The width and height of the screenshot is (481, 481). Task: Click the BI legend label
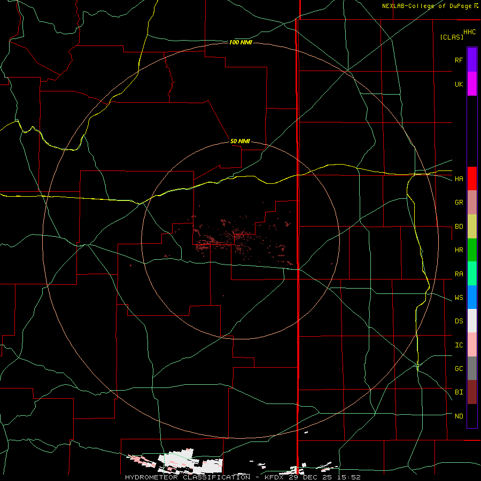(x=459, y=392)
